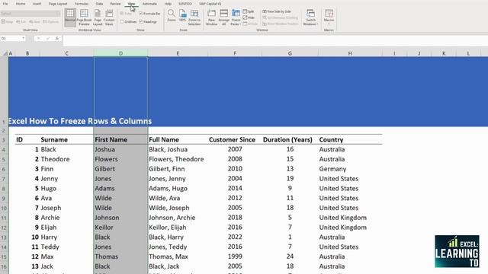Open the Name Box dropdown arrow

[24, 38]
